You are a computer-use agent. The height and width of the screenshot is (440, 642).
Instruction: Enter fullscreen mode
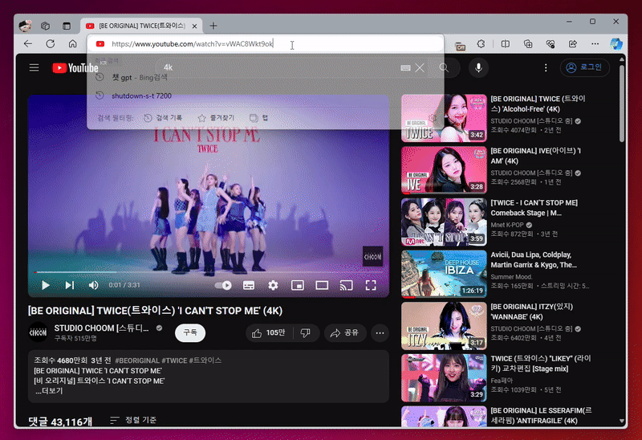(371, 285)
